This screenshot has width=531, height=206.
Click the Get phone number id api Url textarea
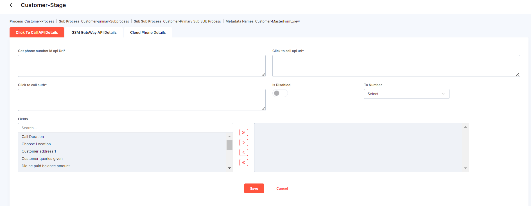142,66
